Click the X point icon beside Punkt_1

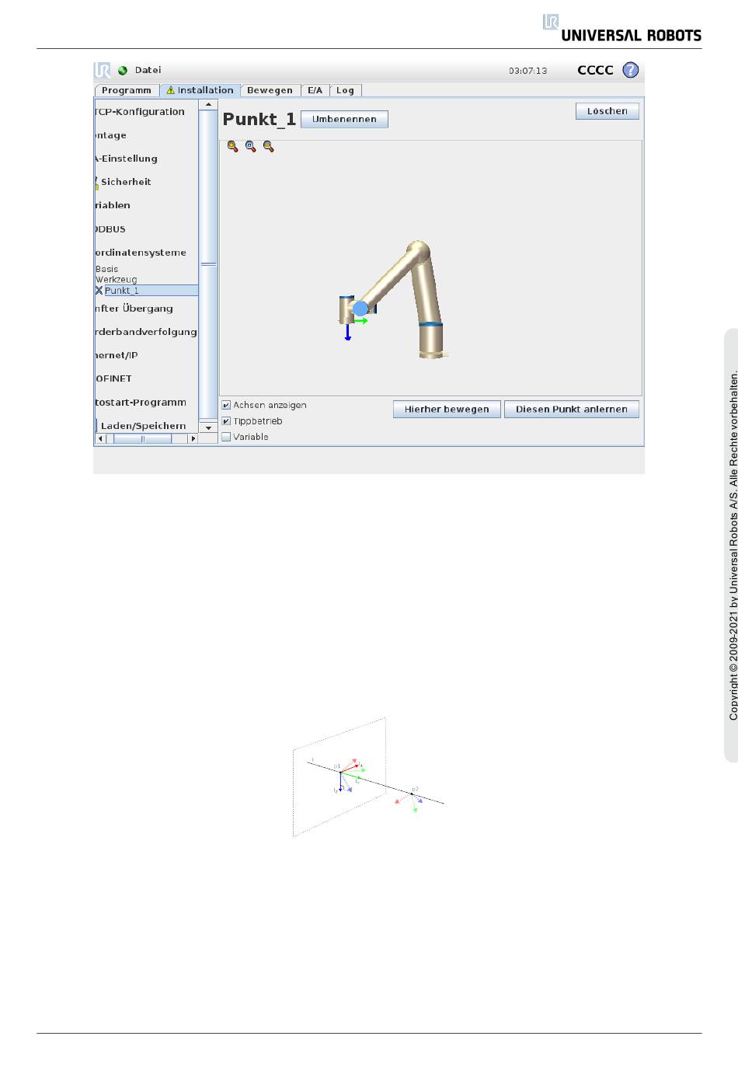[x=99, y=291]
